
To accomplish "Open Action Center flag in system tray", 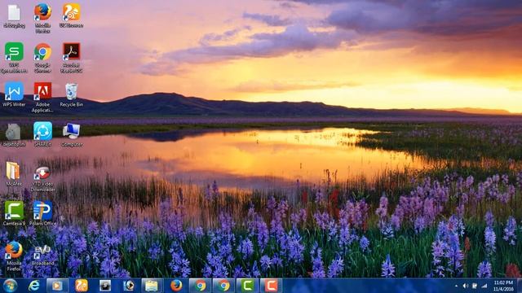I will (x=475, y=286).
